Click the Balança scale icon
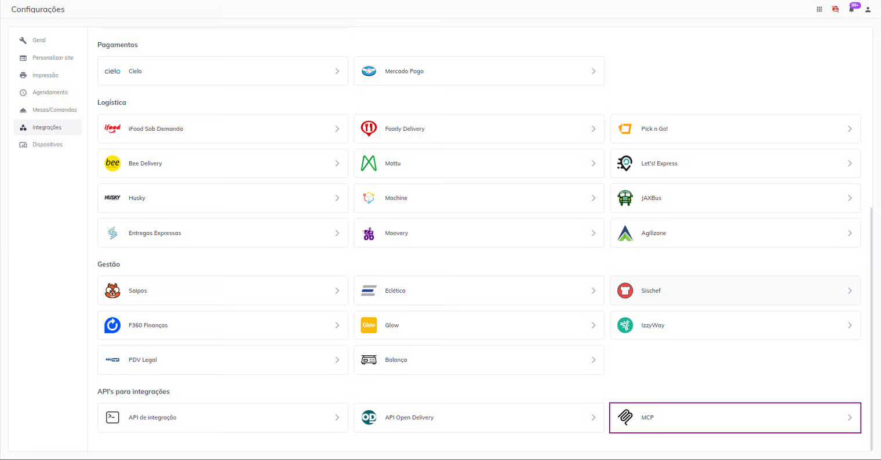Viewport: 881px width, 460px height. point(369,360)
